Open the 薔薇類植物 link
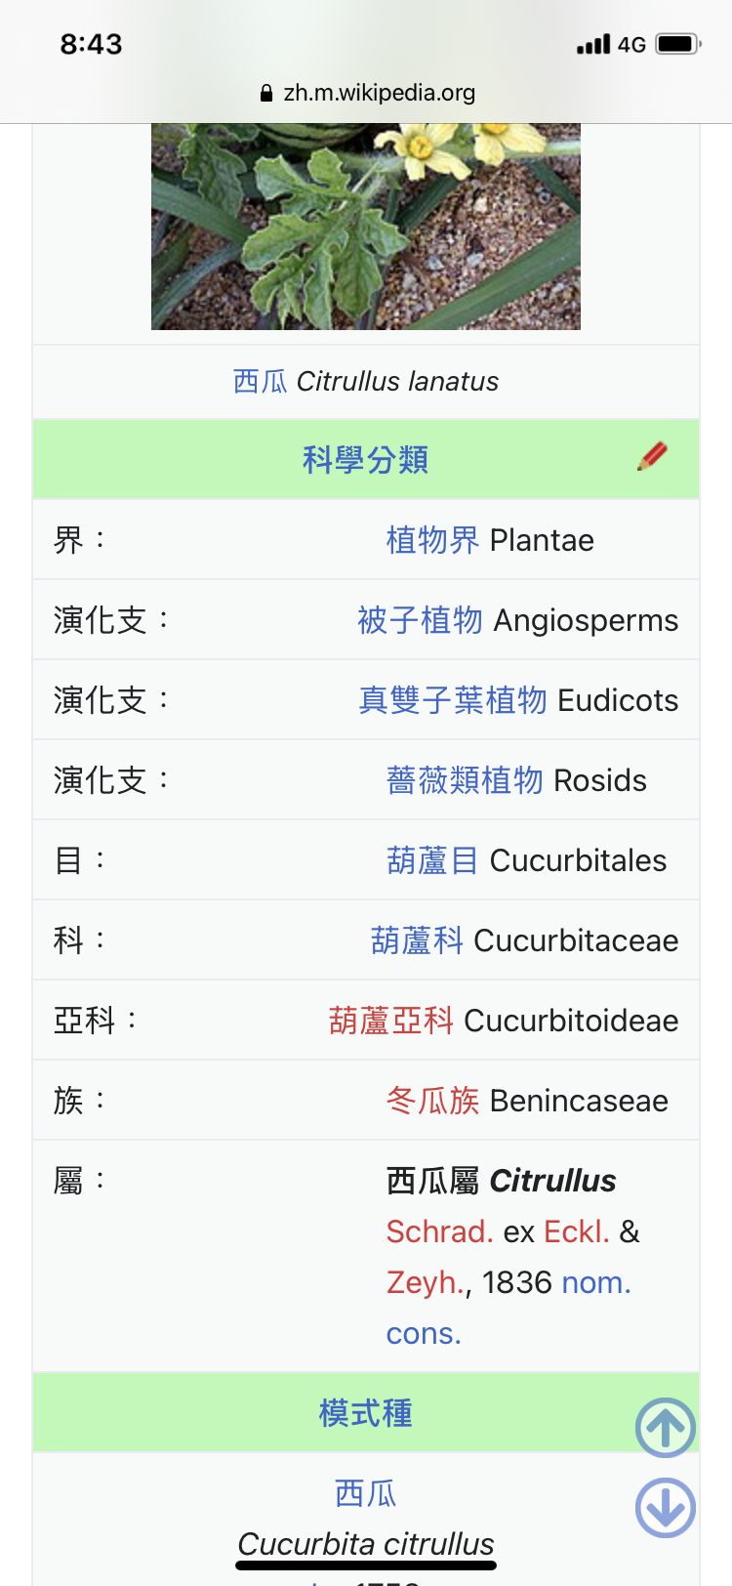The image size is (732, 1586). point(465,780)
